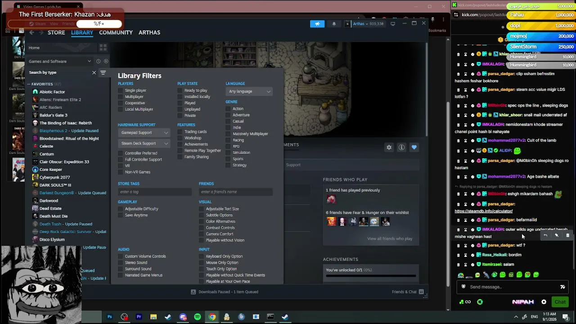
Task: Open recent activity clock icon in sidebar
Action: tap(98, 61)
